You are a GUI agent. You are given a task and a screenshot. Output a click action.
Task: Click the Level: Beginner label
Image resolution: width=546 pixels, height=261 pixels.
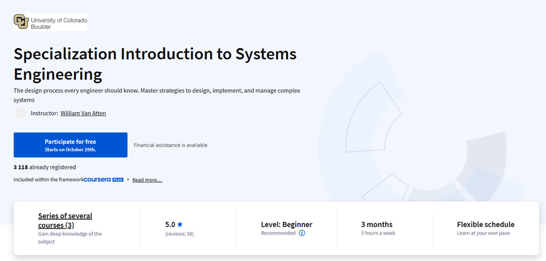[286, 225]
